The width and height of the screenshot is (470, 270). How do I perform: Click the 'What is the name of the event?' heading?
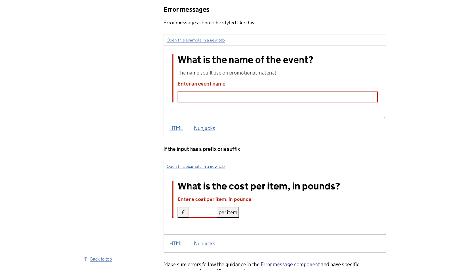pyautogui.click(x=245, y=60)
